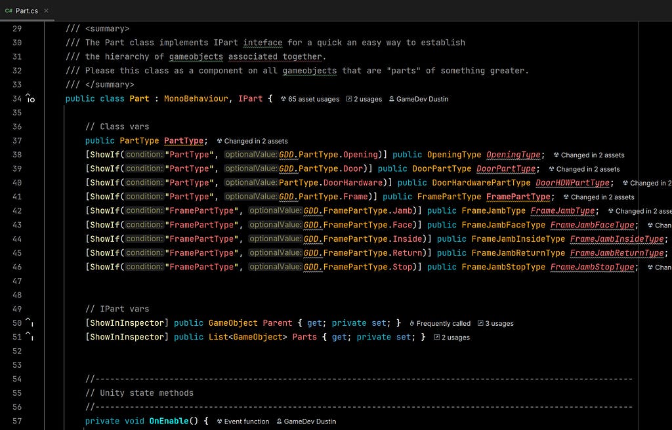Viewport: 672px width, 430px height.
Task: Click the 'FrameJambType' field name on line 42
Action: pos(562,210)
